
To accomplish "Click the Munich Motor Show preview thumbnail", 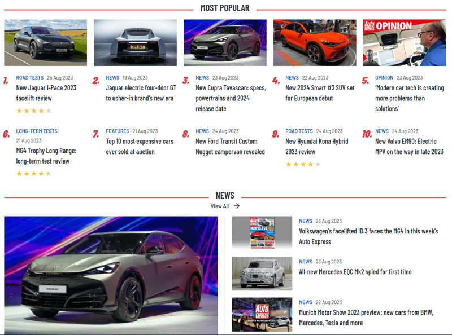I will coord(262,314).
